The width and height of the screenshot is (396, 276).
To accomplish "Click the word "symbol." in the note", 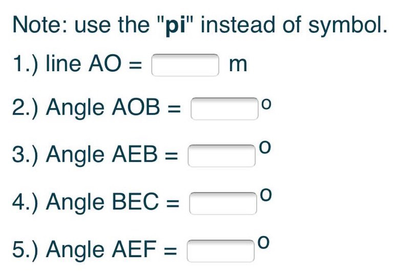I will pos(348,26).
